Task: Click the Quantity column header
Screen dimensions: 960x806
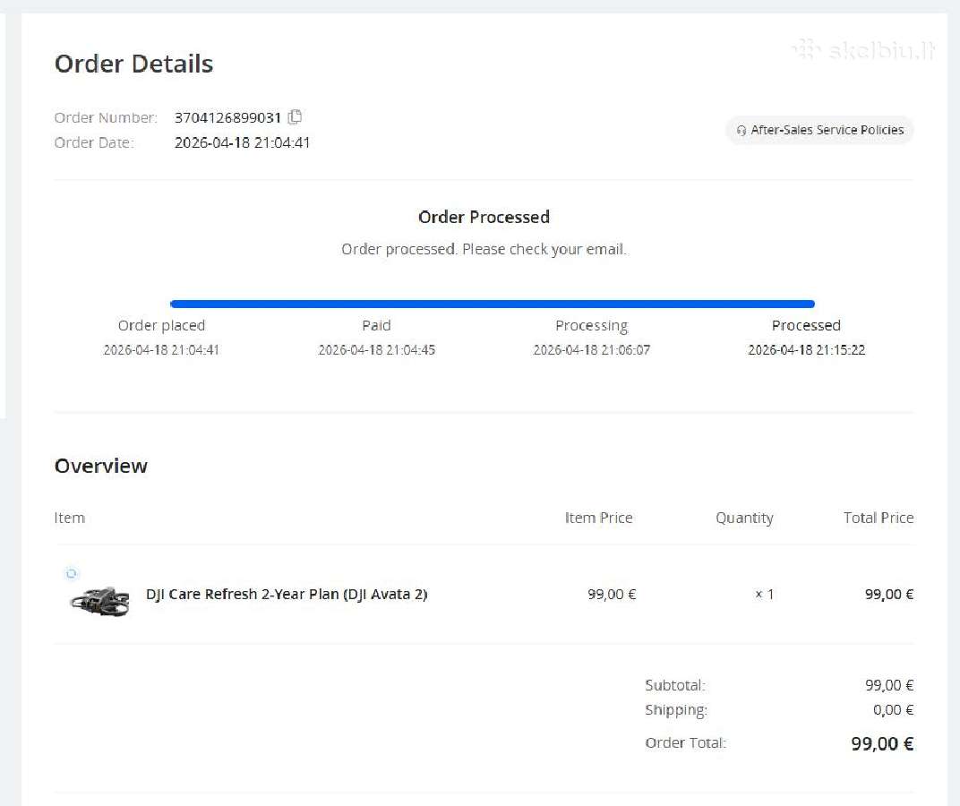Action: pos(744,519)
